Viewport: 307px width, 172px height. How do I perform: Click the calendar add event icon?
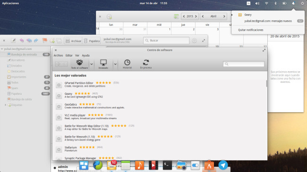tap(109, 17)
